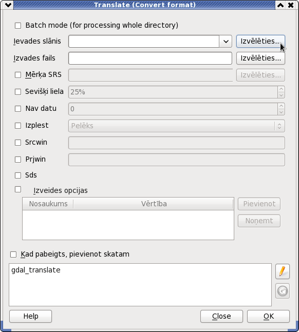Confirm with the OK button
Image resolution: width=299 pixels, height=332 pixels.
[269, 316]
